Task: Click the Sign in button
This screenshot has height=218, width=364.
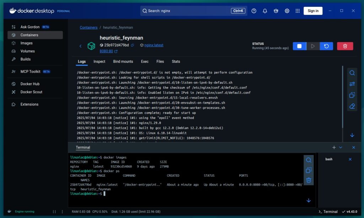Action: [313, 11]
